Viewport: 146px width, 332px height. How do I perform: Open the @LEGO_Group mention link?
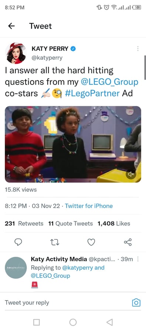tap(109, 82)
